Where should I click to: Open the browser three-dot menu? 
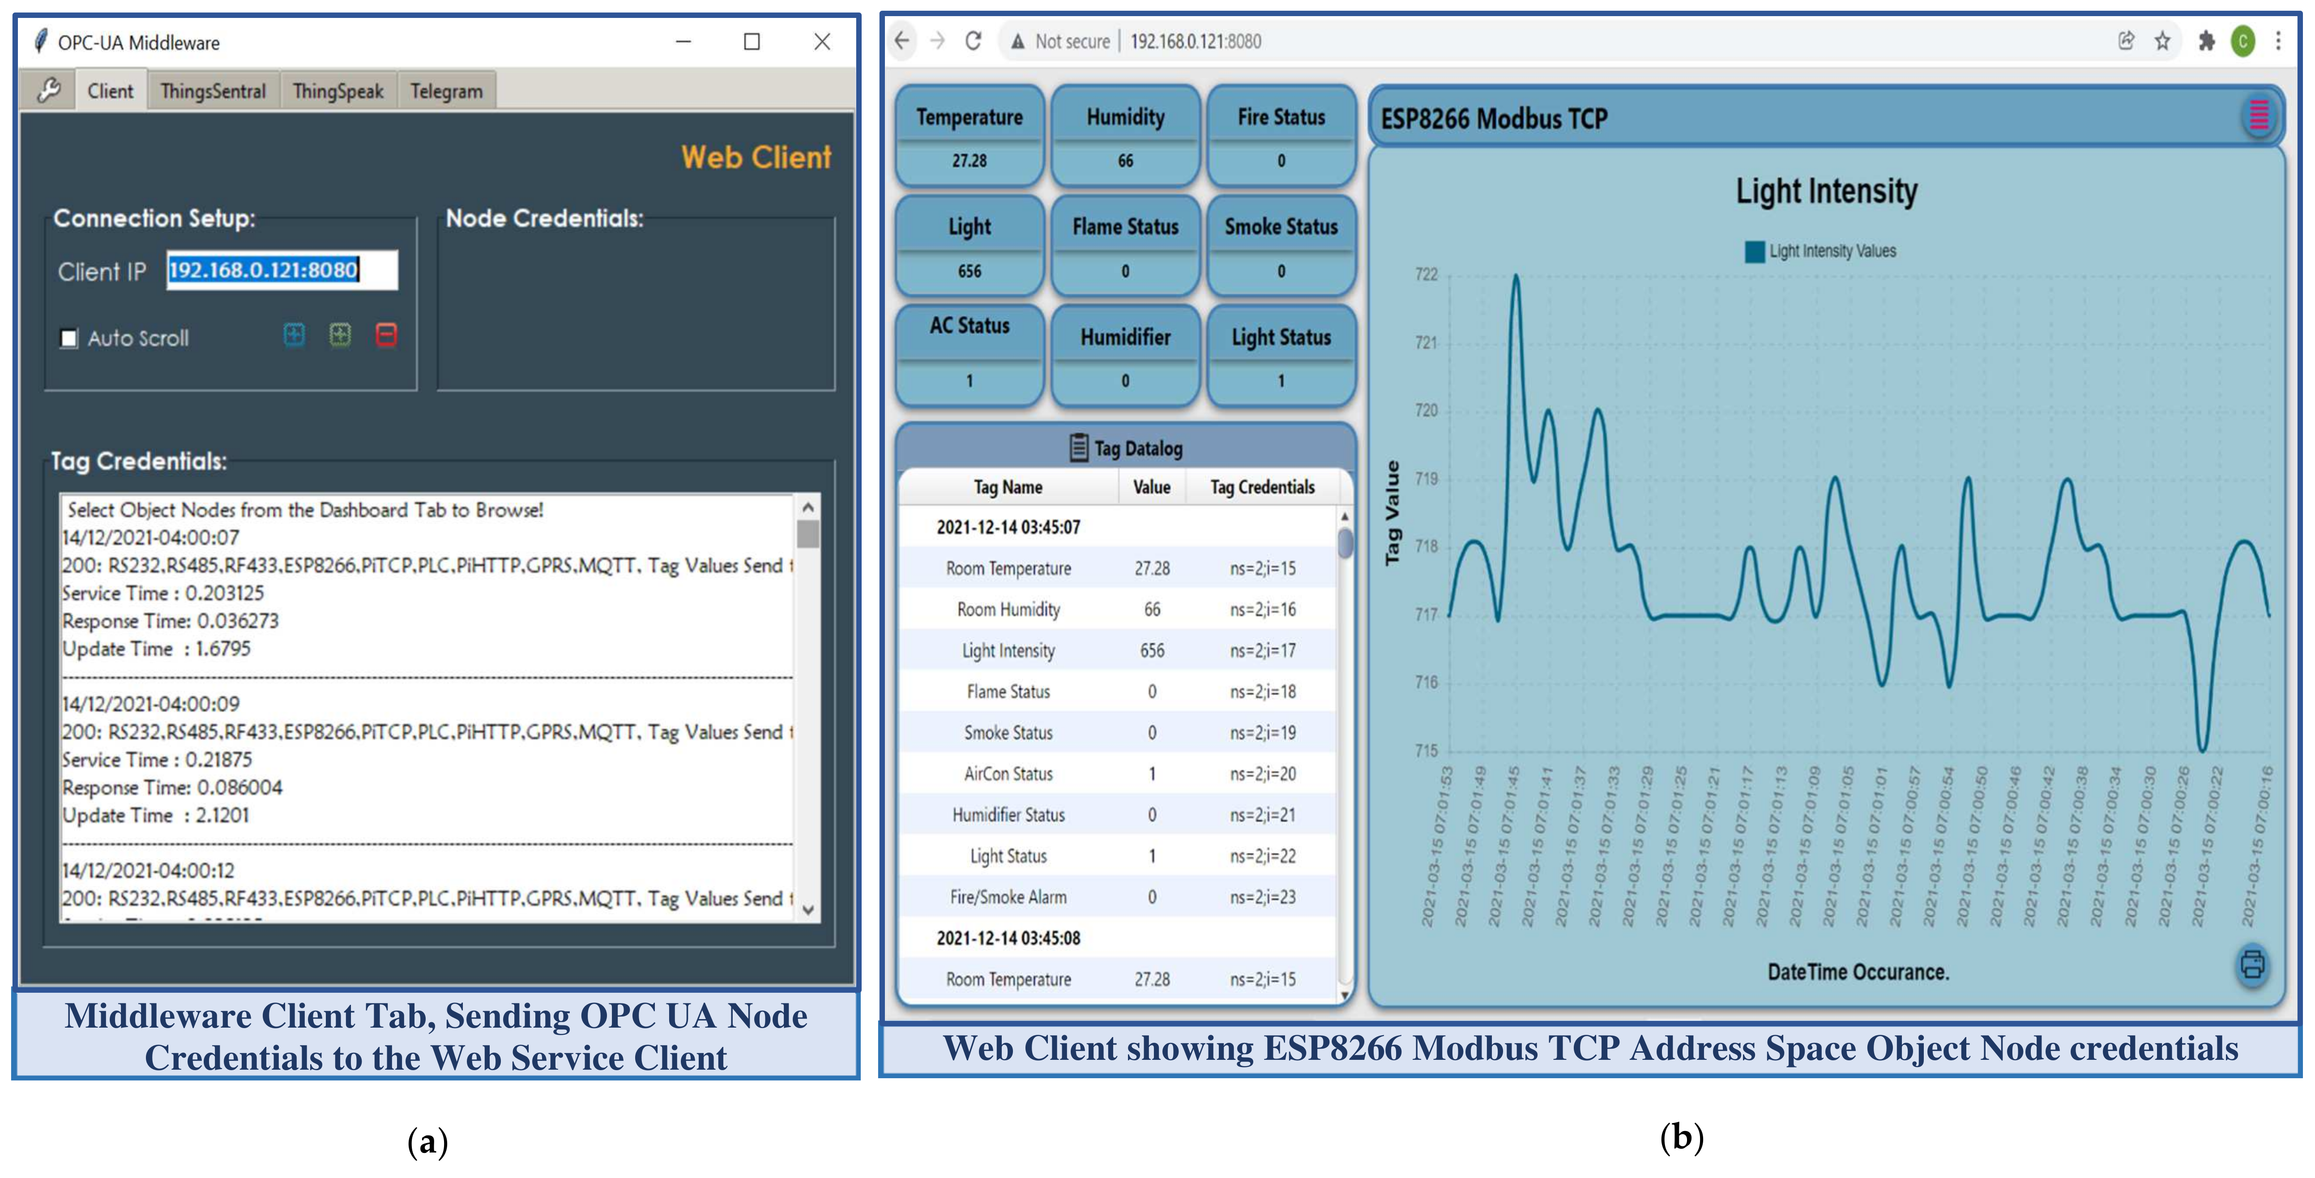pos(2278,41)
